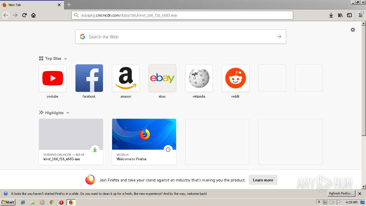This screenshot has width=366, height=206.
Task: Open the Firefox hamburger menu
Action: pos(361,15)
